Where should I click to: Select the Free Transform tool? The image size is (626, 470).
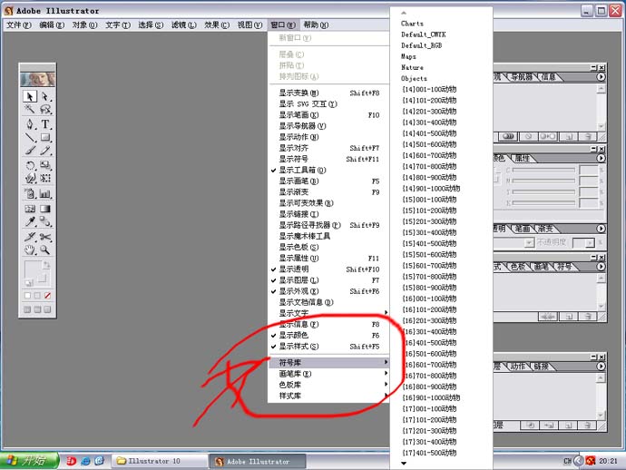click(x=45, y=178)
